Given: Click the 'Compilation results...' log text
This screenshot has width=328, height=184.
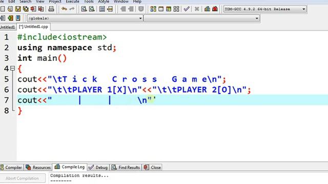Looking at the screenshot, I should pos(79,176).
